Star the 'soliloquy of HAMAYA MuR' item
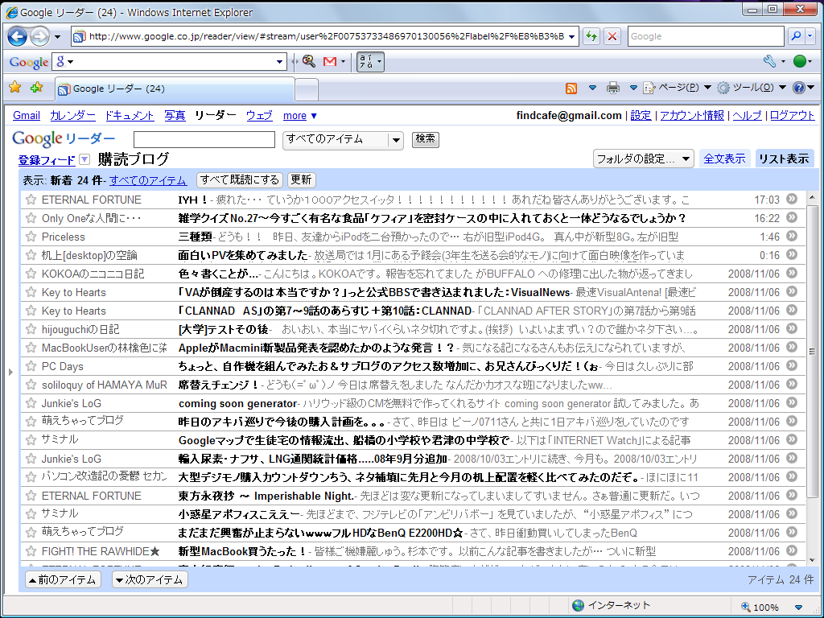The image size is (824, 618). click(31, 385)
